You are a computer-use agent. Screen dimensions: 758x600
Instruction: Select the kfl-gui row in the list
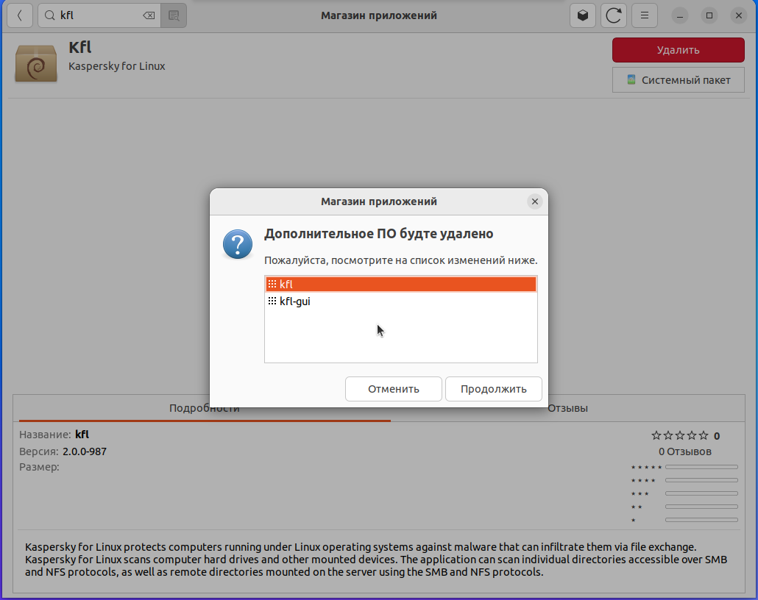[x=401, y=301]
